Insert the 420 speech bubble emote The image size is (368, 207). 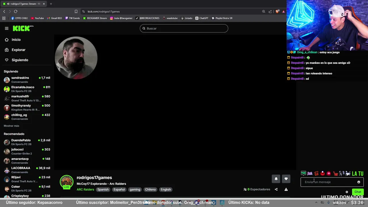[x=304, y=173]
